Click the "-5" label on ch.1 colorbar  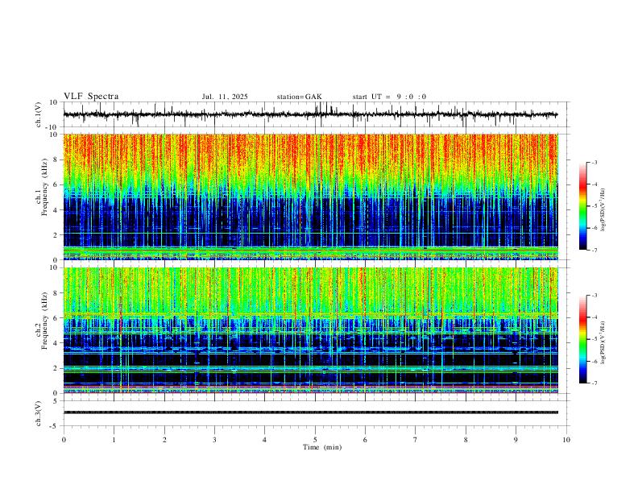(594, 206)
